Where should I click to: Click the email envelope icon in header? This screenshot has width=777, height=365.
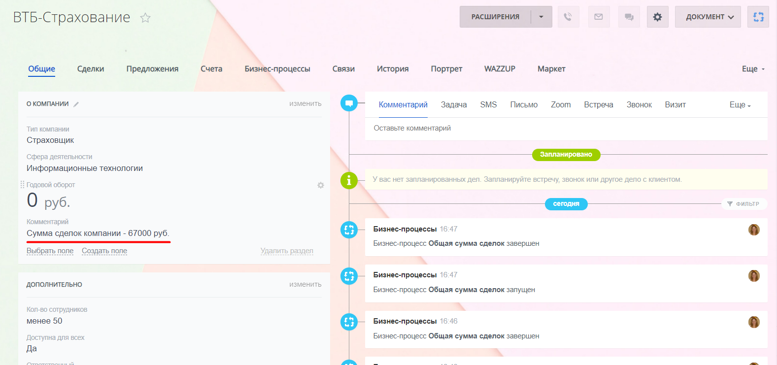599,17
